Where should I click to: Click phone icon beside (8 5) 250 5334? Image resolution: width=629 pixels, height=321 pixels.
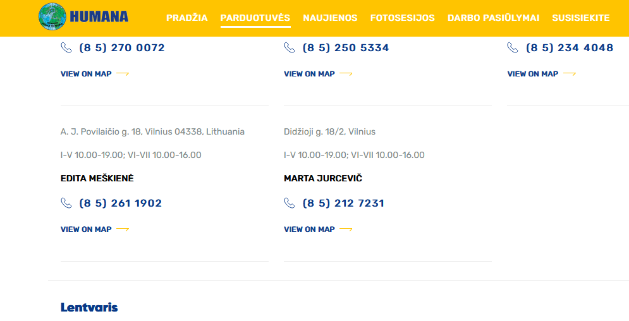(x=290, y=47)
